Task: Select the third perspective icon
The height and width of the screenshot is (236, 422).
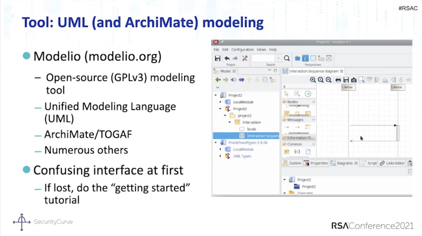Action: click(313, 58)
